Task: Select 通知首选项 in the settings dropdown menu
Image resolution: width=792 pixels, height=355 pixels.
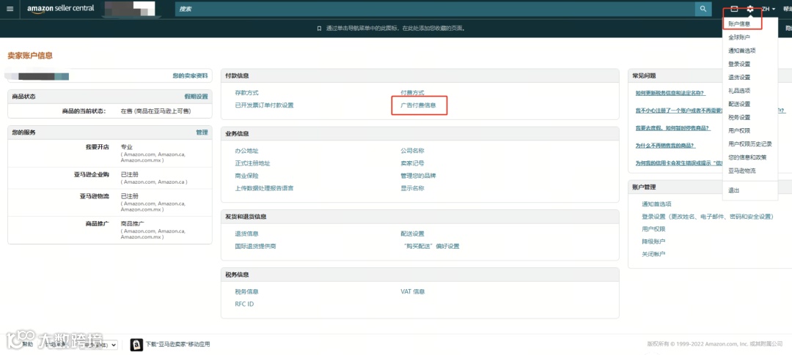Action: [742, 51]
